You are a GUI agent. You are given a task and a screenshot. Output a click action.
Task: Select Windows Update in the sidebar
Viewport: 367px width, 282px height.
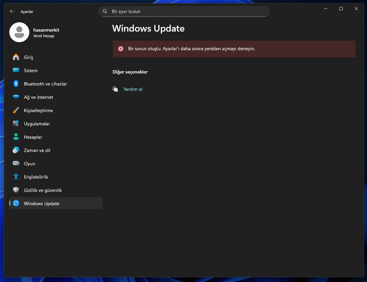point(56,203)
